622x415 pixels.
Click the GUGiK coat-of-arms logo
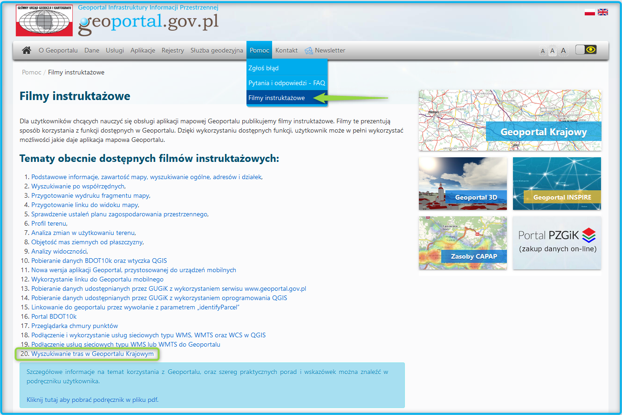[44, 20]
